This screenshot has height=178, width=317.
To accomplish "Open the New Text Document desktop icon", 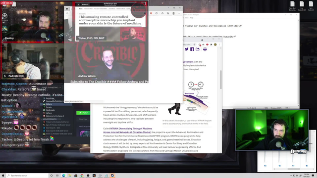I will click(x=292, y=6).
